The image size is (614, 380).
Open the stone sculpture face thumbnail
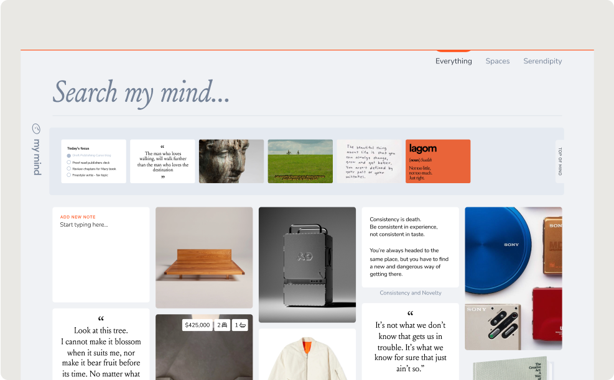point(231,161)
